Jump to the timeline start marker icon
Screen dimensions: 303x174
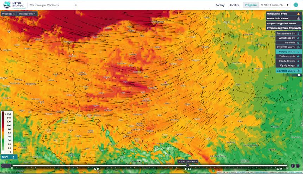tap(12, 168)
